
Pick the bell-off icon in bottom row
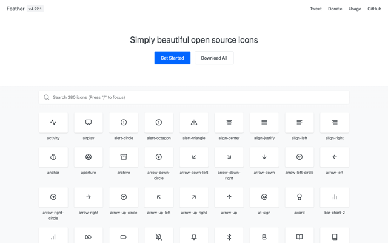click(159, 236)
